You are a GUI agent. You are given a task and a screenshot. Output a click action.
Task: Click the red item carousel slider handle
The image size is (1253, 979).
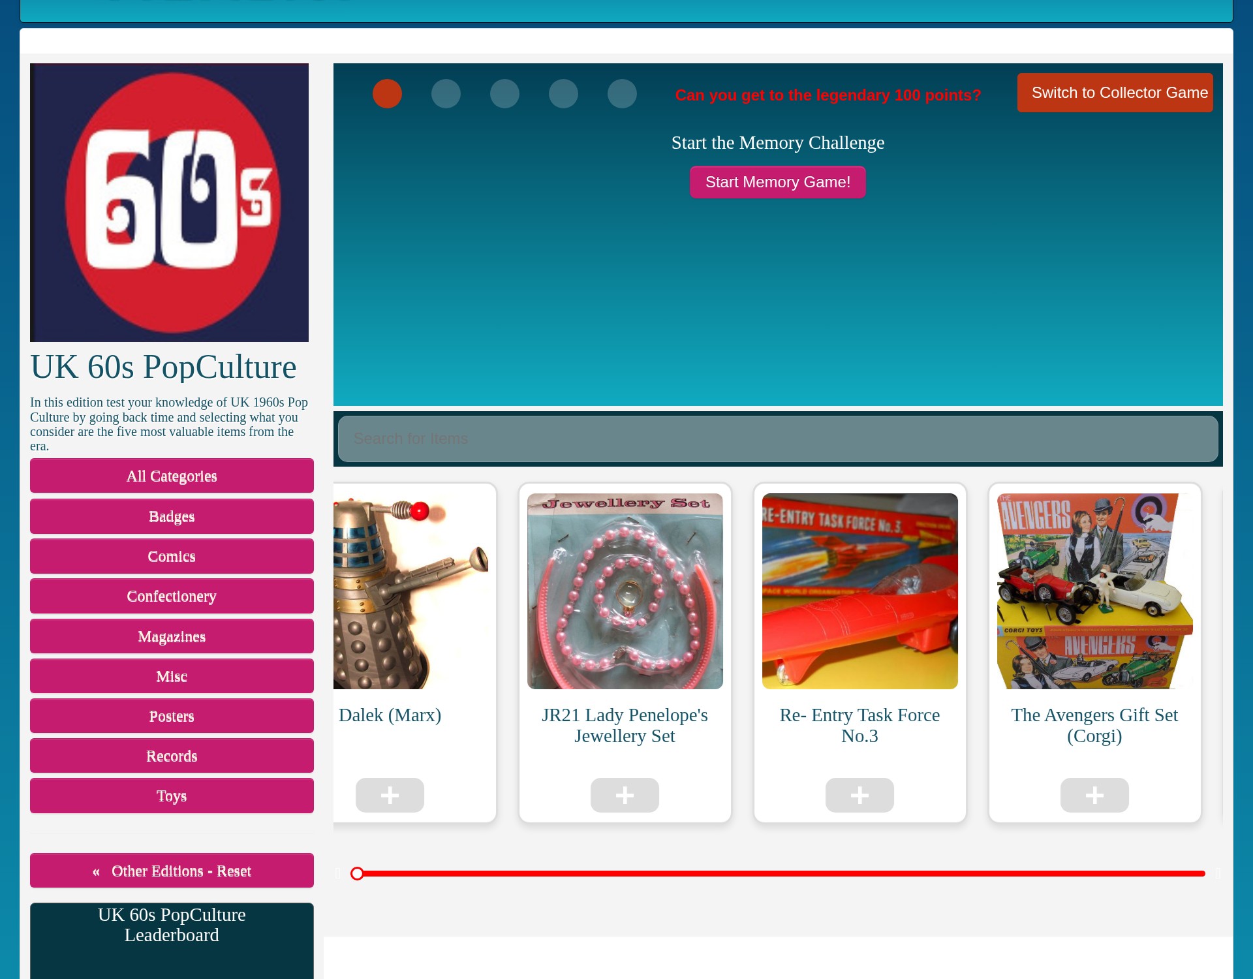coord(357,873)
